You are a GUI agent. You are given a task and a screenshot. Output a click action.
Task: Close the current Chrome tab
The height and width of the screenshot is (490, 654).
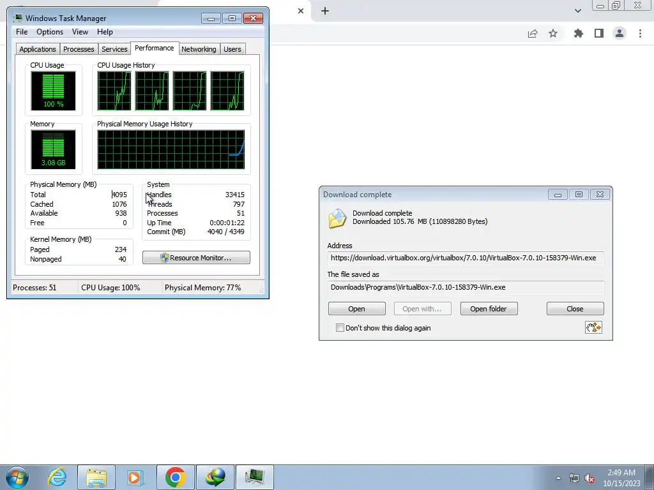301,11
